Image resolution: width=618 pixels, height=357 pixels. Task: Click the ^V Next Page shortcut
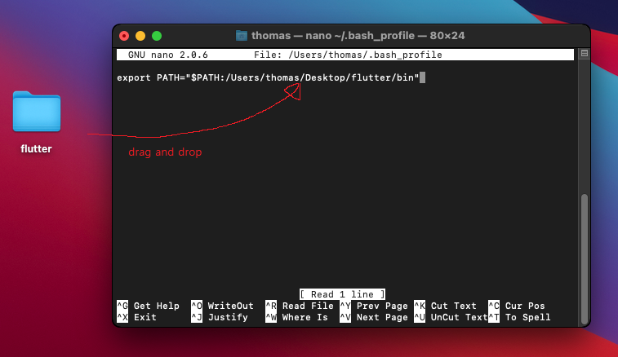(374, 317)
